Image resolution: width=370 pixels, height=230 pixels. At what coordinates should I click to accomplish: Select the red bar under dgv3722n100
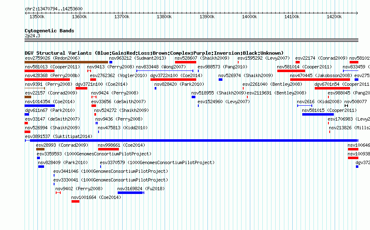[173, 80]
